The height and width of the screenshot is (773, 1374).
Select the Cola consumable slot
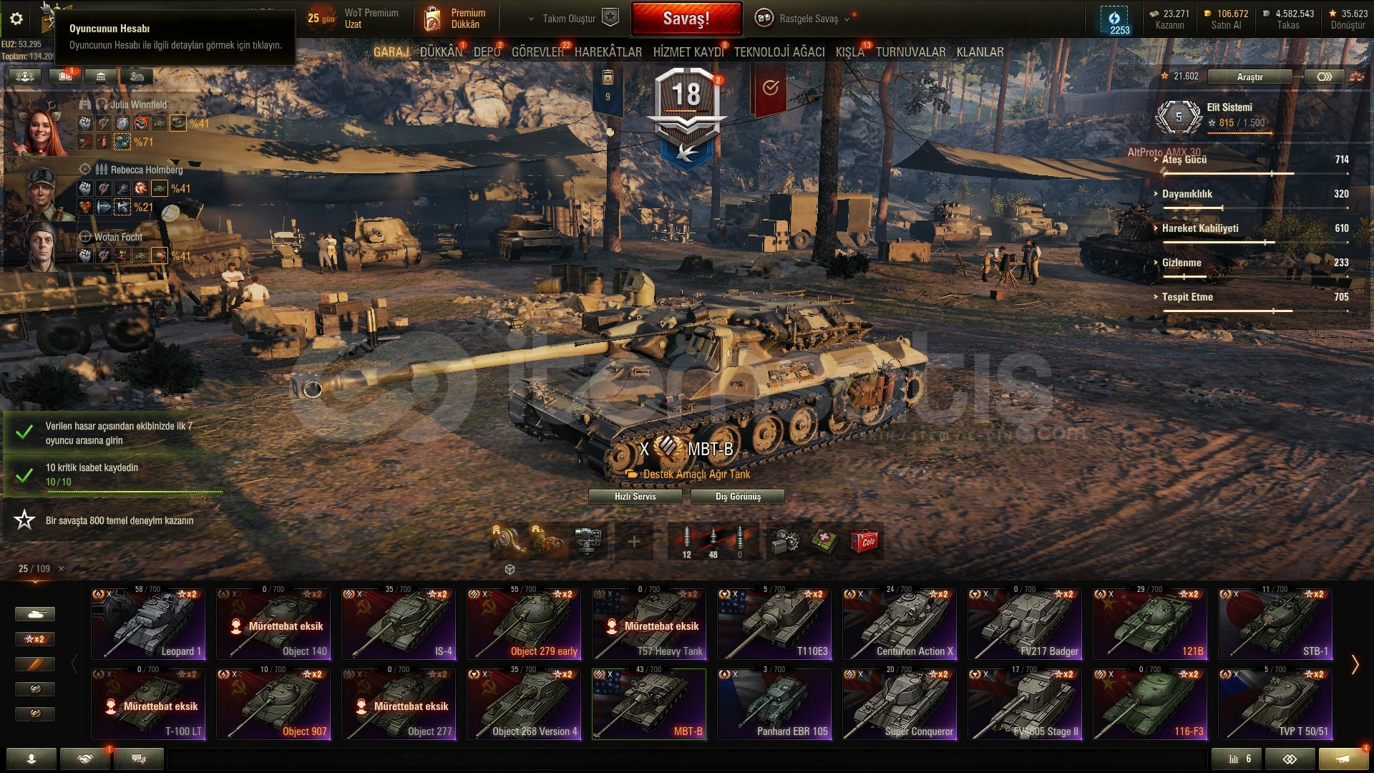[x=865, y=542]
